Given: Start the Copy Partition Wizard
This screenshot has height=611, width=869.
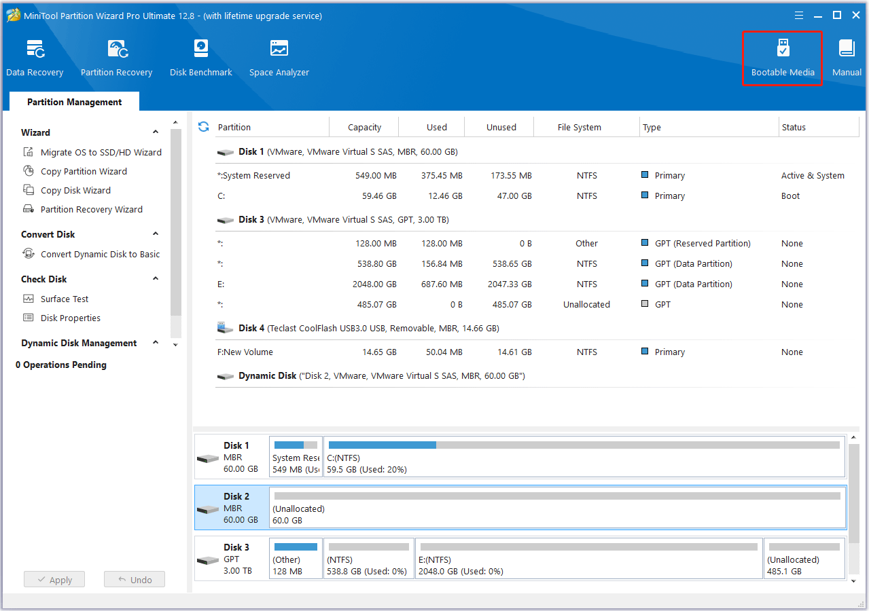Looking at the screenshot, I should (84, 171).
